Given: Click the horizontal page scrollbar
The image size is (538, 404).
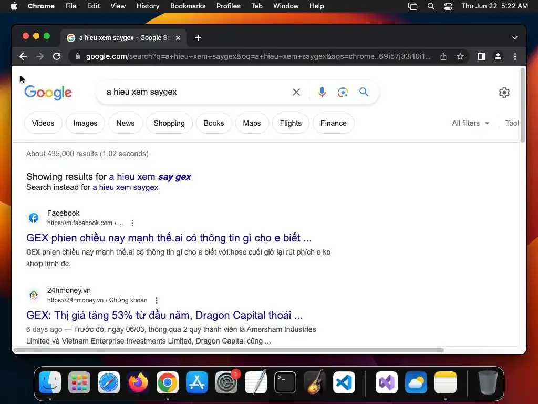Looking at the screenshot, I should pyautogui.click(x=229, y=350).
